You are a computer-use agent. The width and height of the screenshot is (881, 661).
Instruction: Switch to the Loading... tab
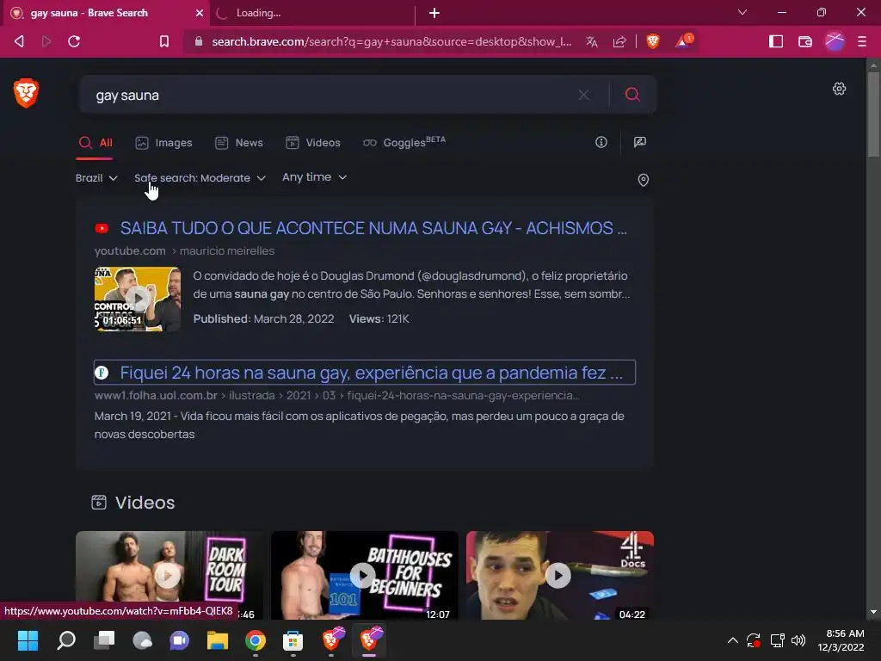pyautogui.click(x=311, y=13)
